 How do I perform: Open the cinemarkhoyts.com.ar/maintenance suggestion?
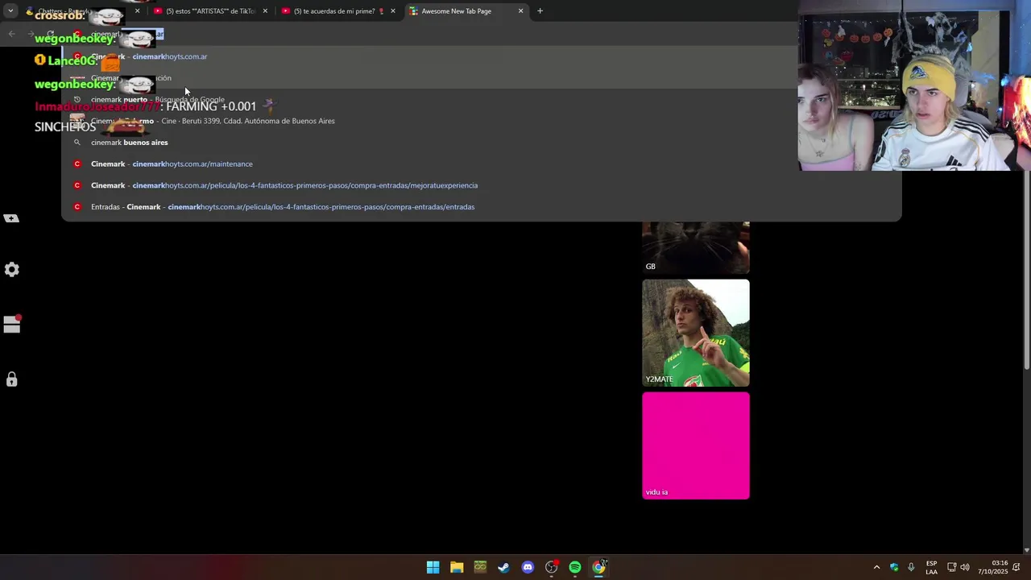[482, 164]
